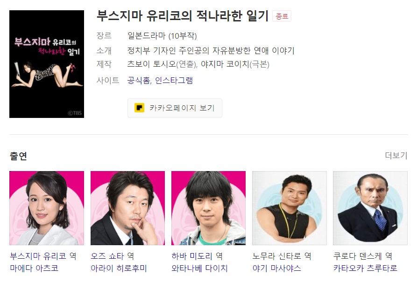Open the 인스타그램 link
The image size is (417, 289).
tap(174, 81)
